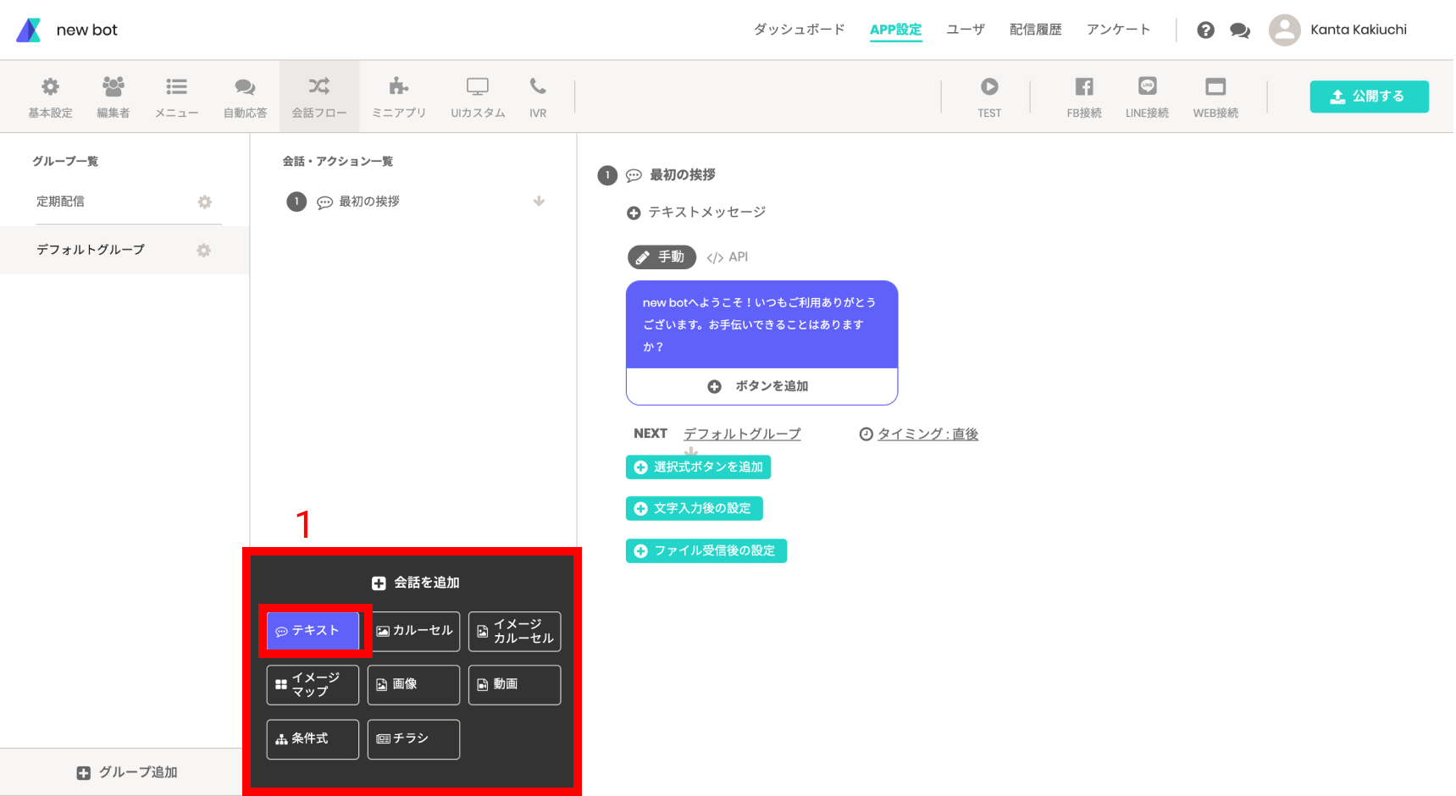Select 手動 manual mode toggle
This screenshot has height=796, width=1456.
coord(662,257)
